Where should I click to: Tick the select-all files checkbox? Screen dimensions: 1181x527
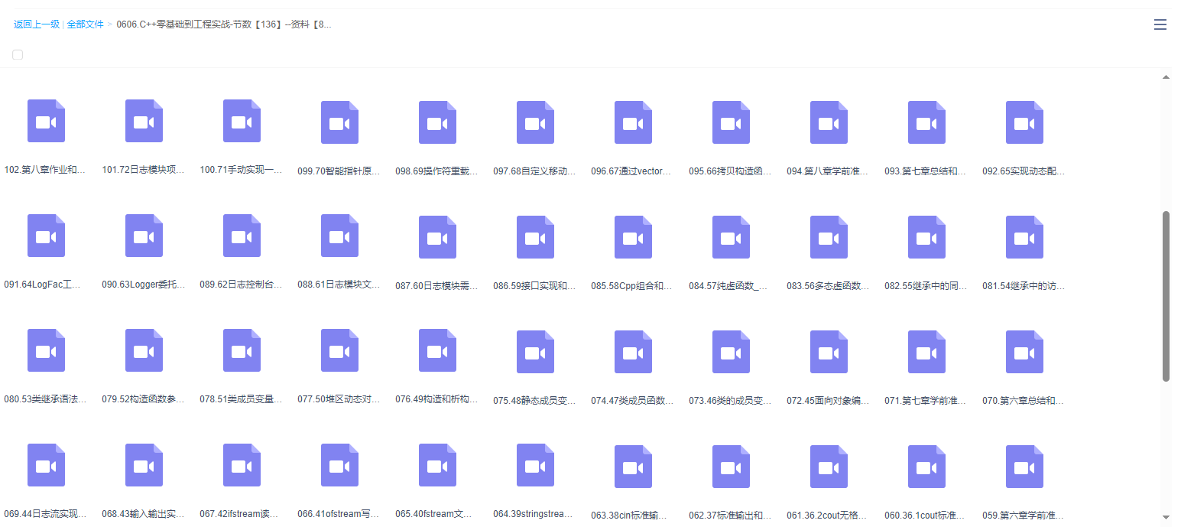pyautogui.click(x=18, y=54)
